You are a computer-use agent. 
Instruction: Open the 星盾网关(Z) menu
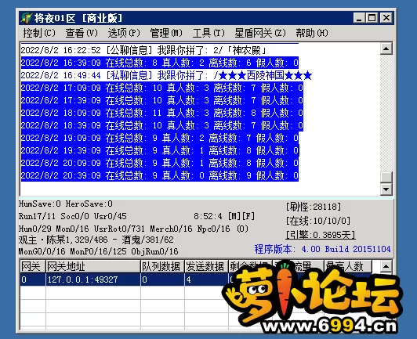point(260,33)
